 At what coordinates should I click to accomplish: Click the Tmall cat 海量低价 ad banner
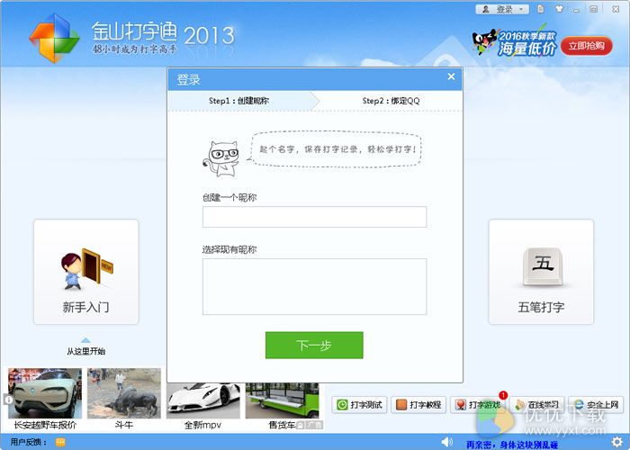tap(515, 42)
